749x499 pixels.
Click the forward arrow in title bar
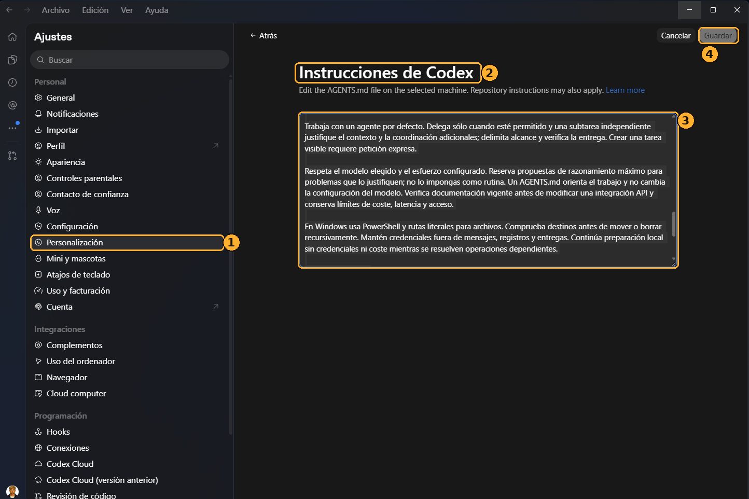(27, 10)
